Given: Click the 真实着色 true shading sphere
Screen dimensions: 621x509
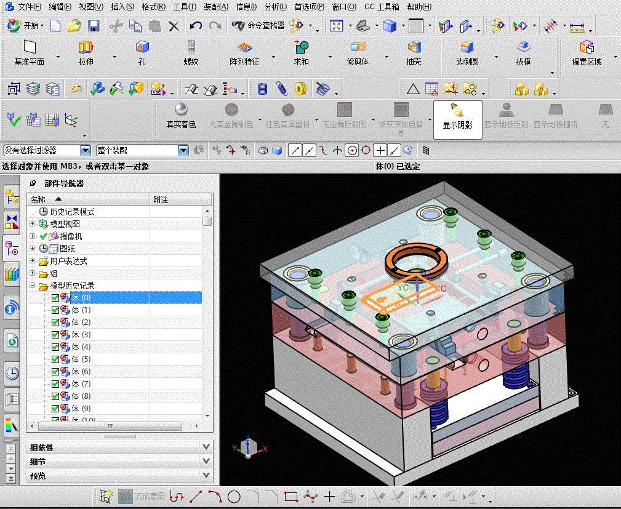Looking at the screenshot, I should 181,116.
